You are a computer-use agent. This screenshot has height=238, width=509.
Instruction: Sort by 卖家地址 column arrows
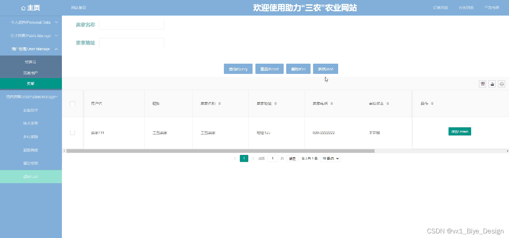pyautogui.click(x=276, y=104)
